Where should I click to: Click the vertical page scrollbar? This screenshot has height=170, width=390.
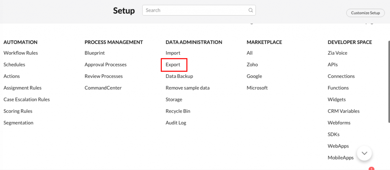pos(388,82)
